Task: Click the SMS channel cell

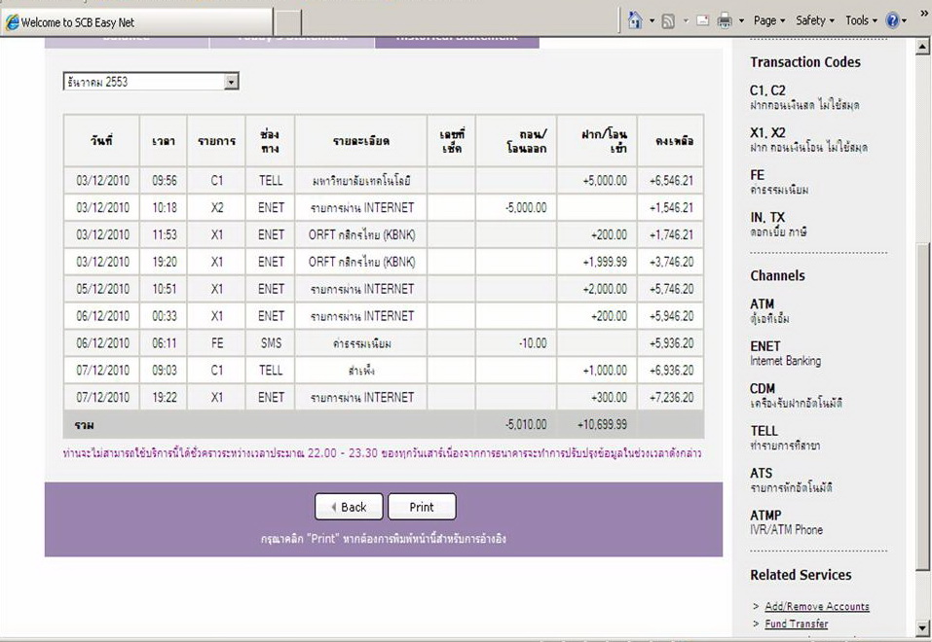Action: coord(271,343)
